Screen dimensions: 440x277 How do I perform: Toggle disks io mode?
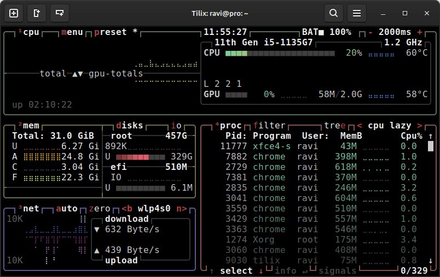[x=176, y=126]
